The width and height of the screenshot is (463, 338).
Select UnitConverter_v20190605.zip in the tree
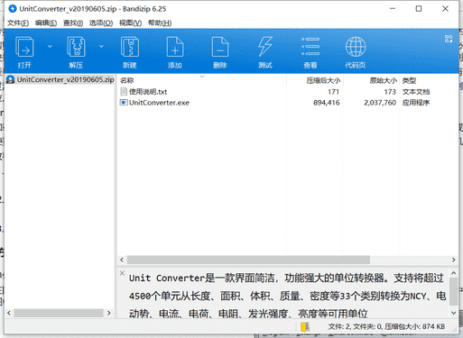click(65, 79)
